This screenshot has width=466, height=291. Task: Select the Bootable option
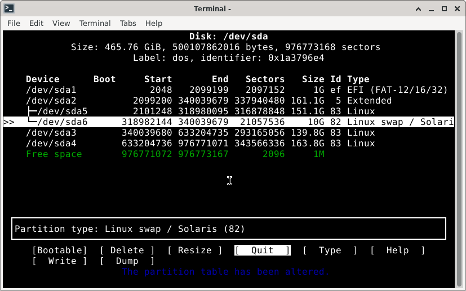60,250
